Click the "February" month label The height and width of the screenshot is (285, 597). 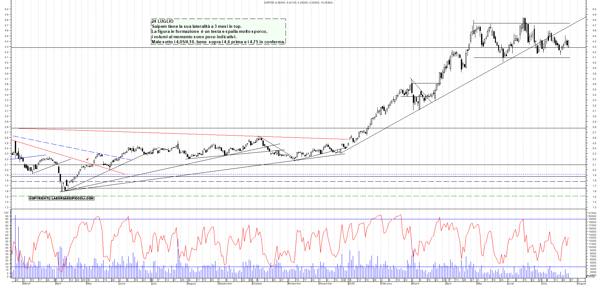click(x=386, y=283)
